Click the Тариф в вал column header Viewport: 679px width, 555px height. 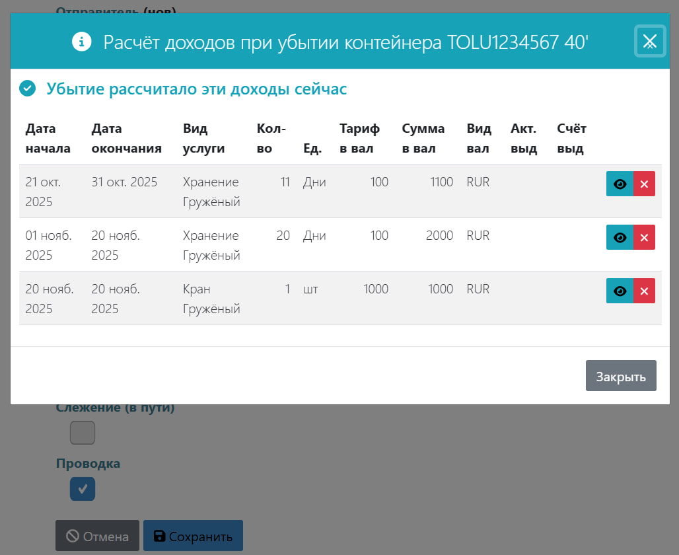(359, 138)
